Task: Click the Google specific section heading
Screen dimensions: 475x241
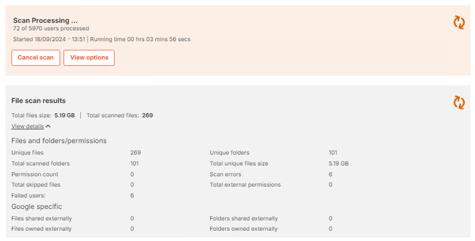Action: tap(37, 207)
